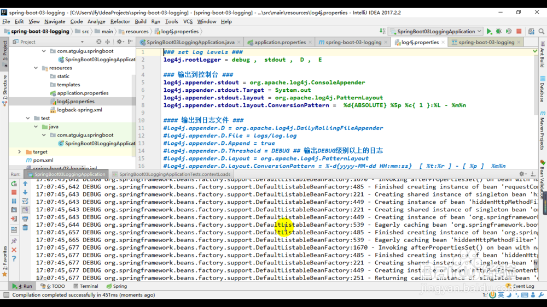This screenshot has width=547, height=307.
Task: Start debugging with the bug icon
Action: point(499,31)
